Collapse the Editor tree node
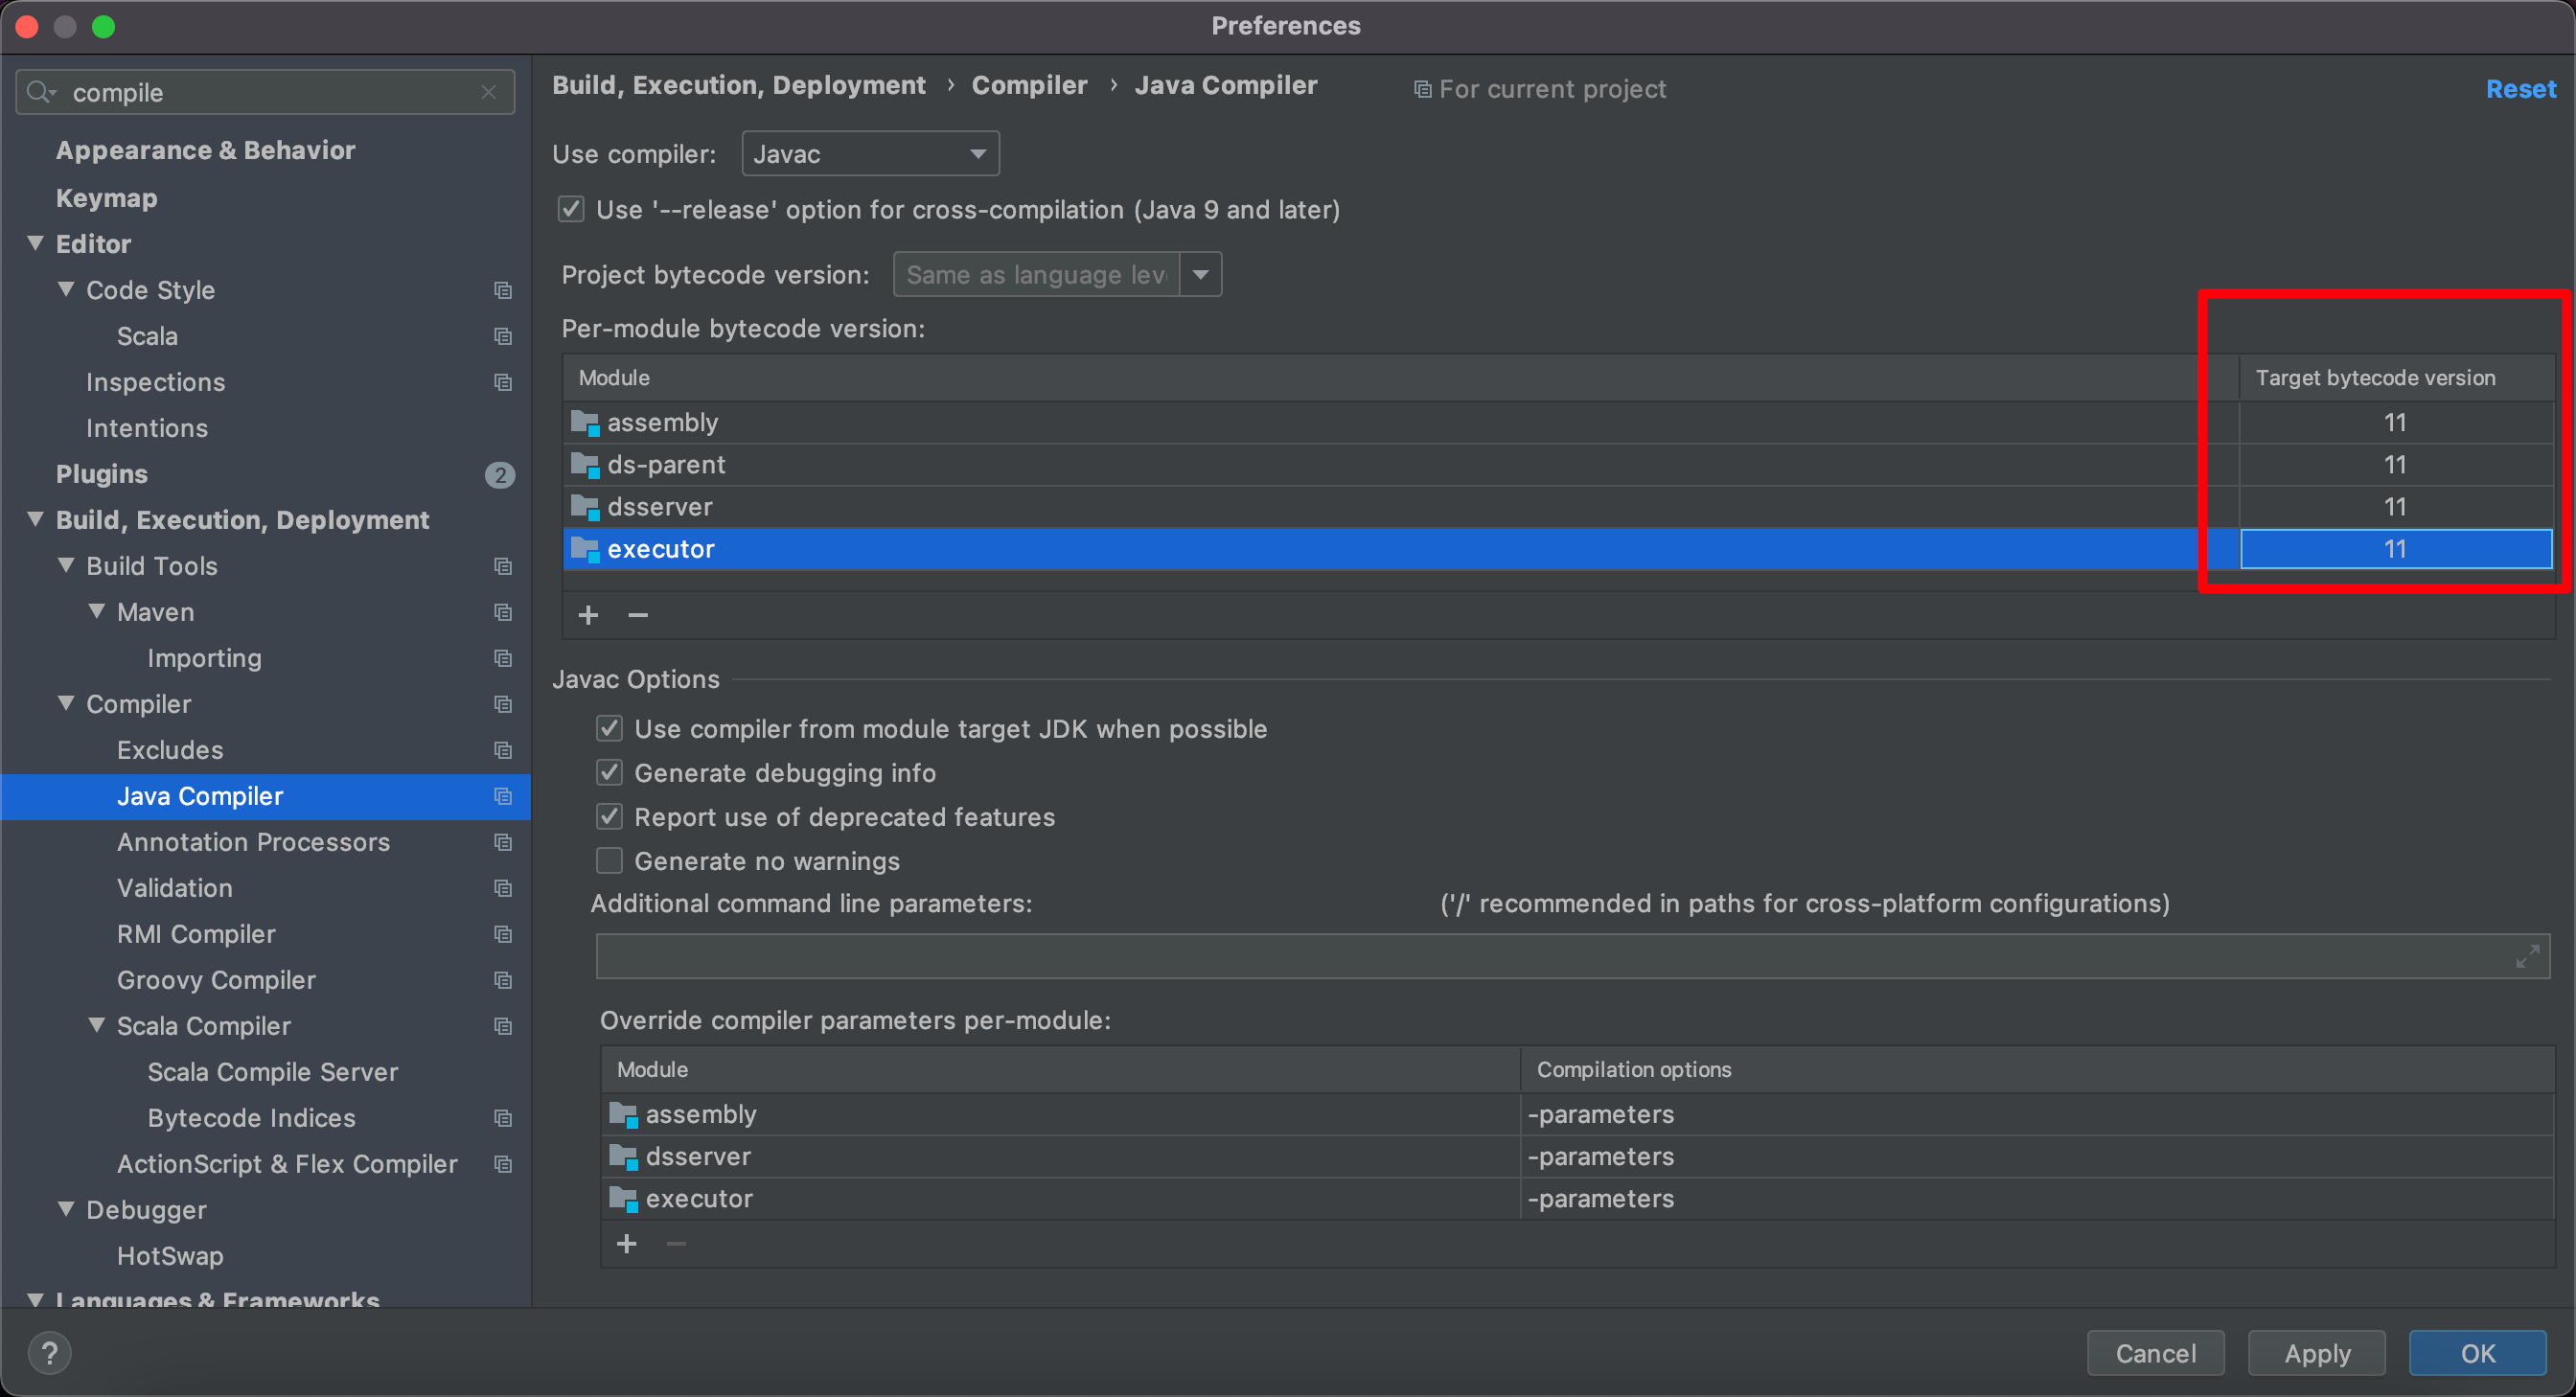Viewport: 2576px width, 1397px height. [36, 243]
